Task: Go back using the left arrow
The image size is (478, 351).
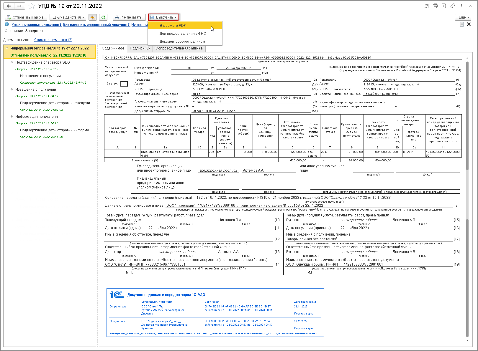Action: pyautogui.click(x=9, y=6)
